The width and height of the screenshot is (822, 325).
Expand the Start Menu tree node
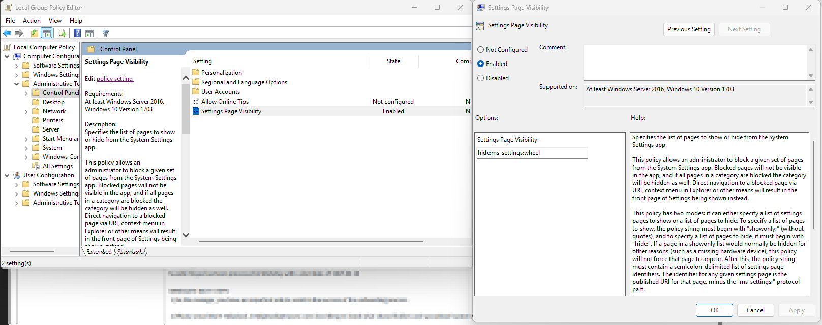click(26, 139)
